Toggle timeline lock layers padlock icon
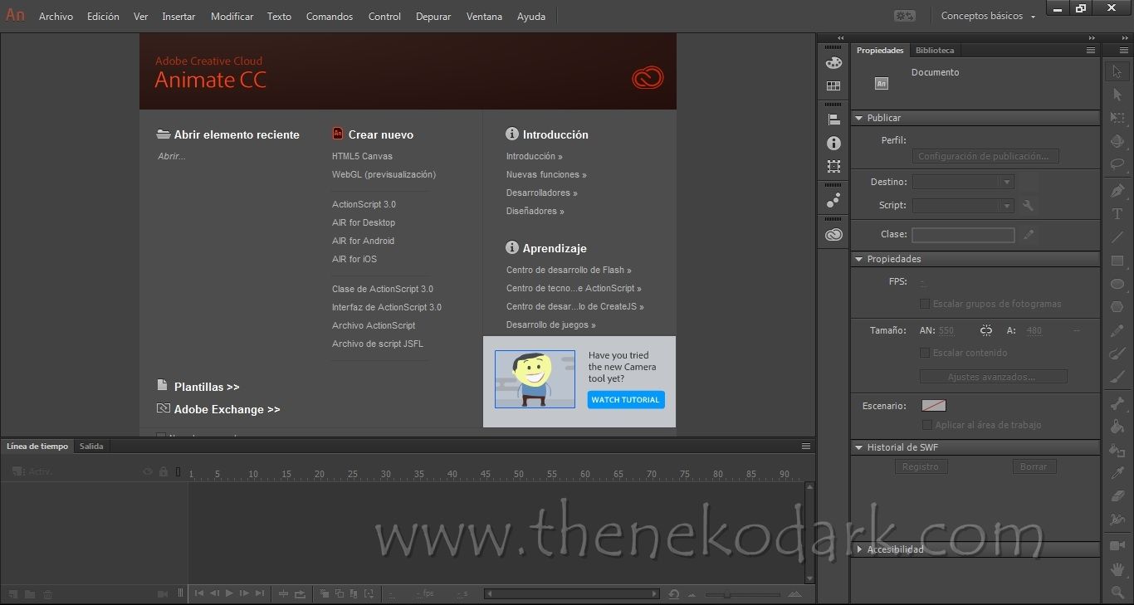The height and width of the screenshot is (605, 1134). (x=164, y=471)
